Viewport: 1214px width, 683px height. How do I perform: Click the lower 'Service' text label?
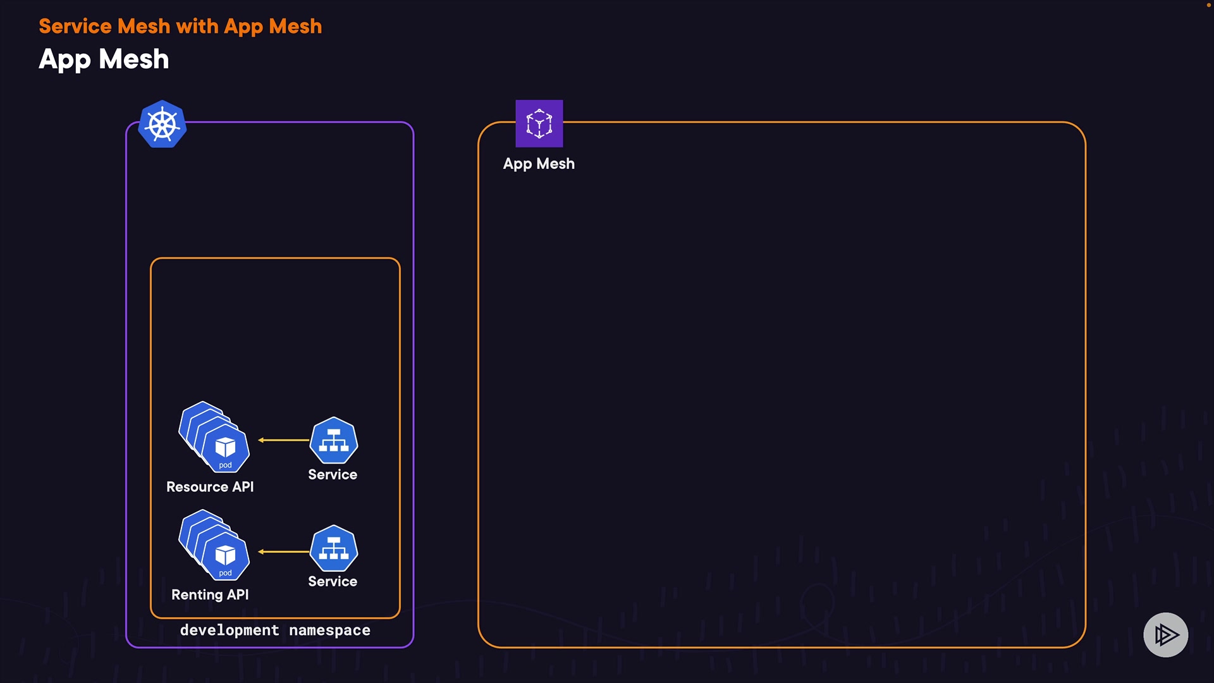[x=333, y=581]
